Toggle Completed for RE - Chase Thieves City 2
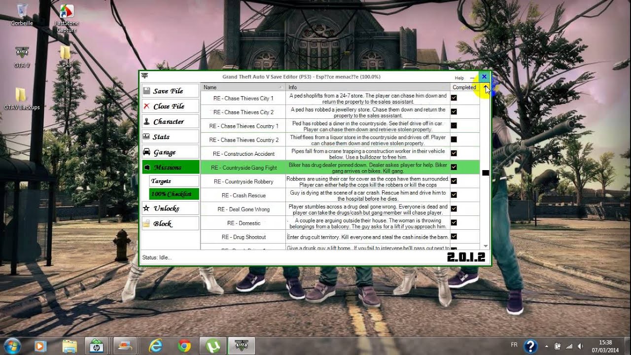 pyautogui.click(x=454, y=111)
